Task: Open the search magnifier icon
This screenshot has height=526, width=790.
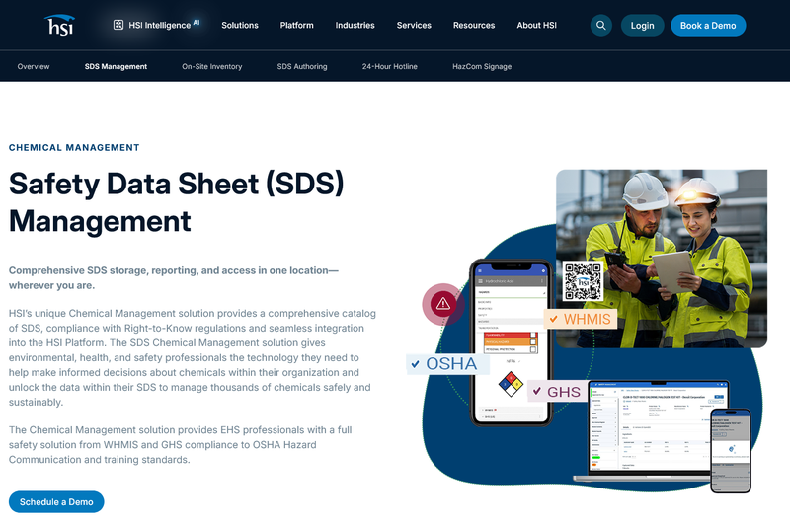Action: coord(601,26)
